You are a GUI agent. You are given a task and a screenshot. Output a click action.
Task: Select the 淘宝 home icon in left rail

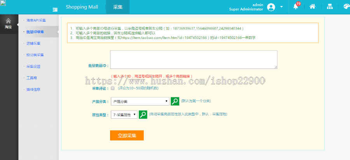[8, 24]
